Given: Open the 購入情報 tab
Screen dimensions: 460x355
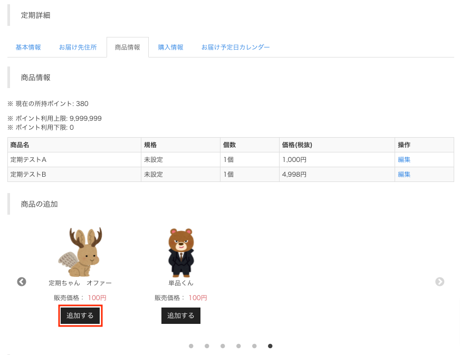Looking at the screenshot, I should tap(170, 47).
